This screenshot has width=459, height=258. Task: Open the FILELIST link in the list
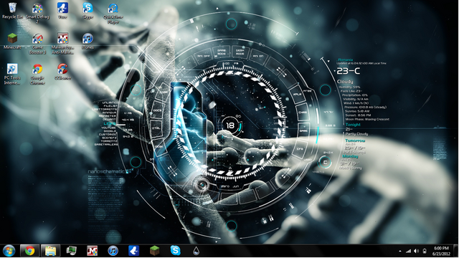tap(110, 106)
